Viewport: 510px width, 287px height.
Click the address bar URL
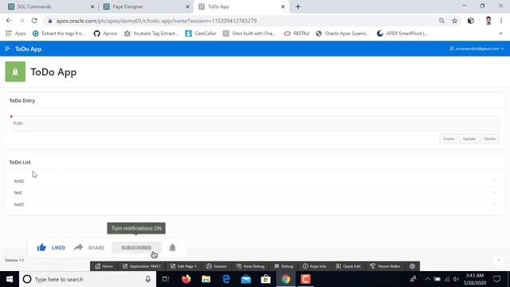coord(156,21)
